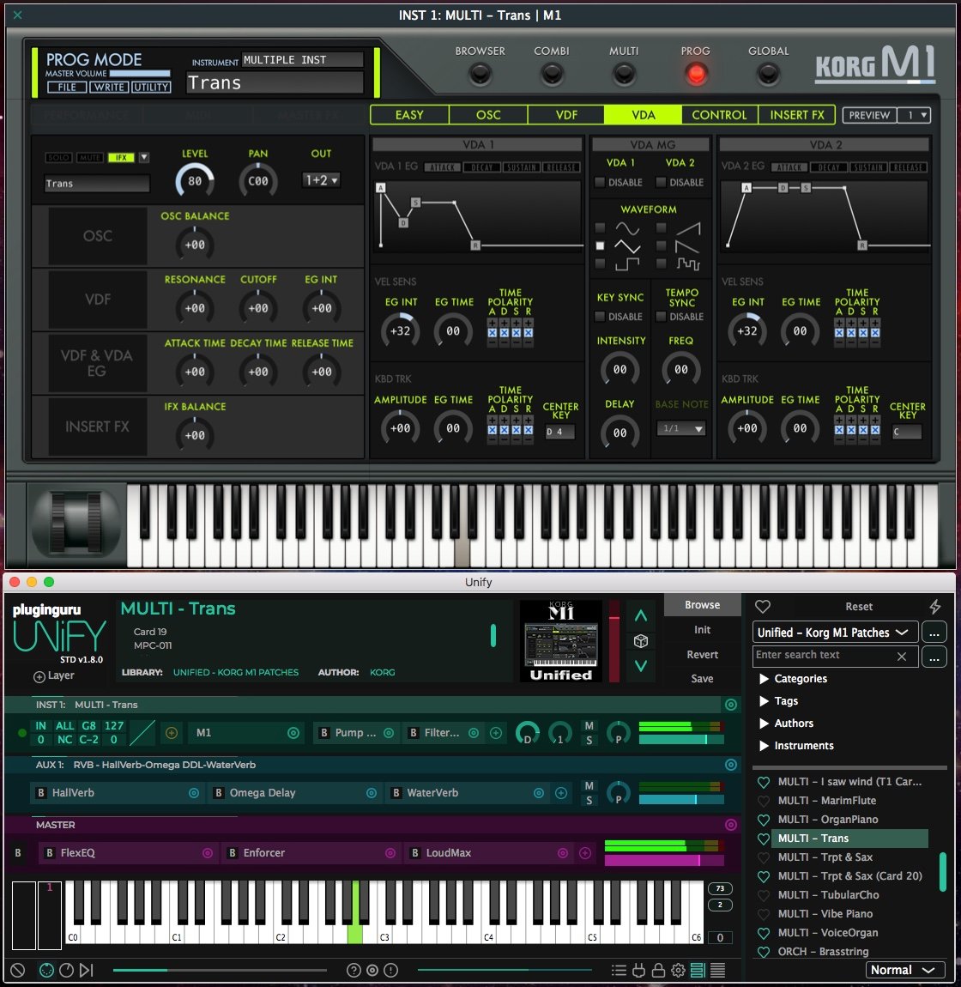961x987 pixels.
Task: Open the help question-mark icon
Action: pyautogui.click(x=354, y=970)
